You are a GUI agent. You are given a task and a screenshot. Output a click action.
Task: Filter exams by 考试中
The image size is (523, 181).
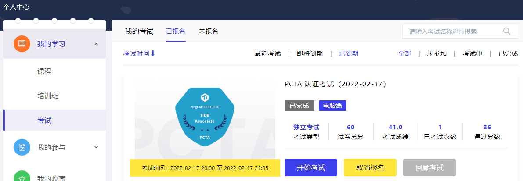(x=473, y=53)
